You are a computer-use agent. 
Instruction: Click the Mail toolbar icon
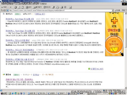click(57, 7)
